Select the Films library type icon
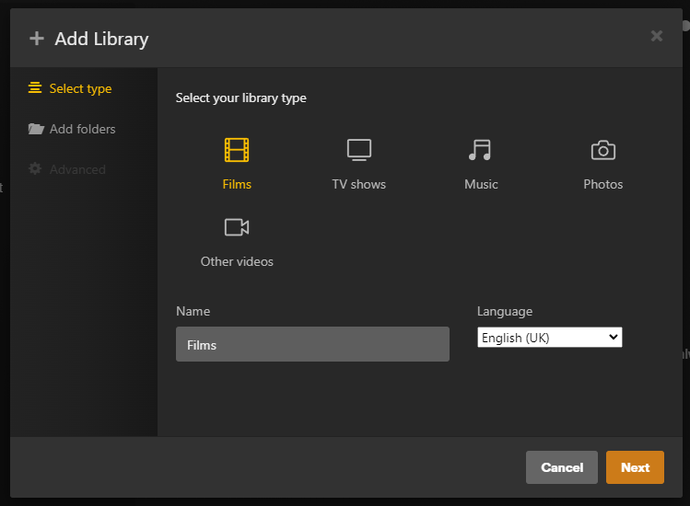The height and width of the screenshot is (506, 690). click(237, 150)
